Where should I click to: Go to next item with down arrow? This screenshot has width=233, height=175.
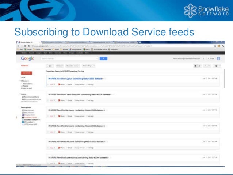tap(209, 66)
